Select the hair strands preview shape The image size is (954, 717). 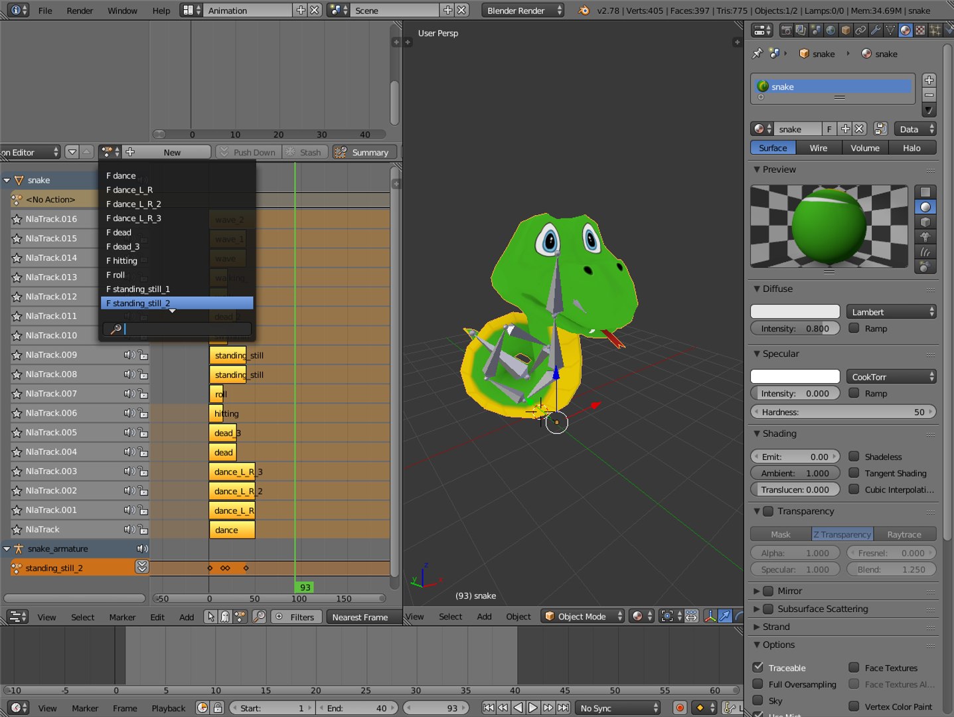(925, 252)
